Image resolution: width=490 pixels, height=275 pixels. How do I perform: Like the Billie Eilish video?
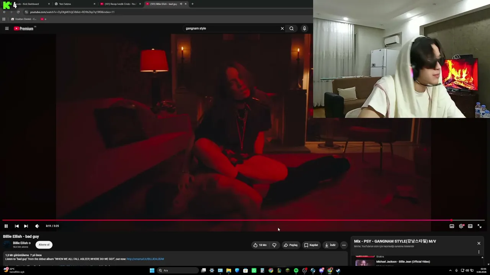click(260, 245)
